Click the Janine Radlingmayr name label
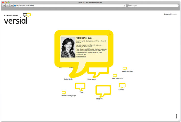The image size is (181, 122). pyautogui.click(x=69, y=96)
